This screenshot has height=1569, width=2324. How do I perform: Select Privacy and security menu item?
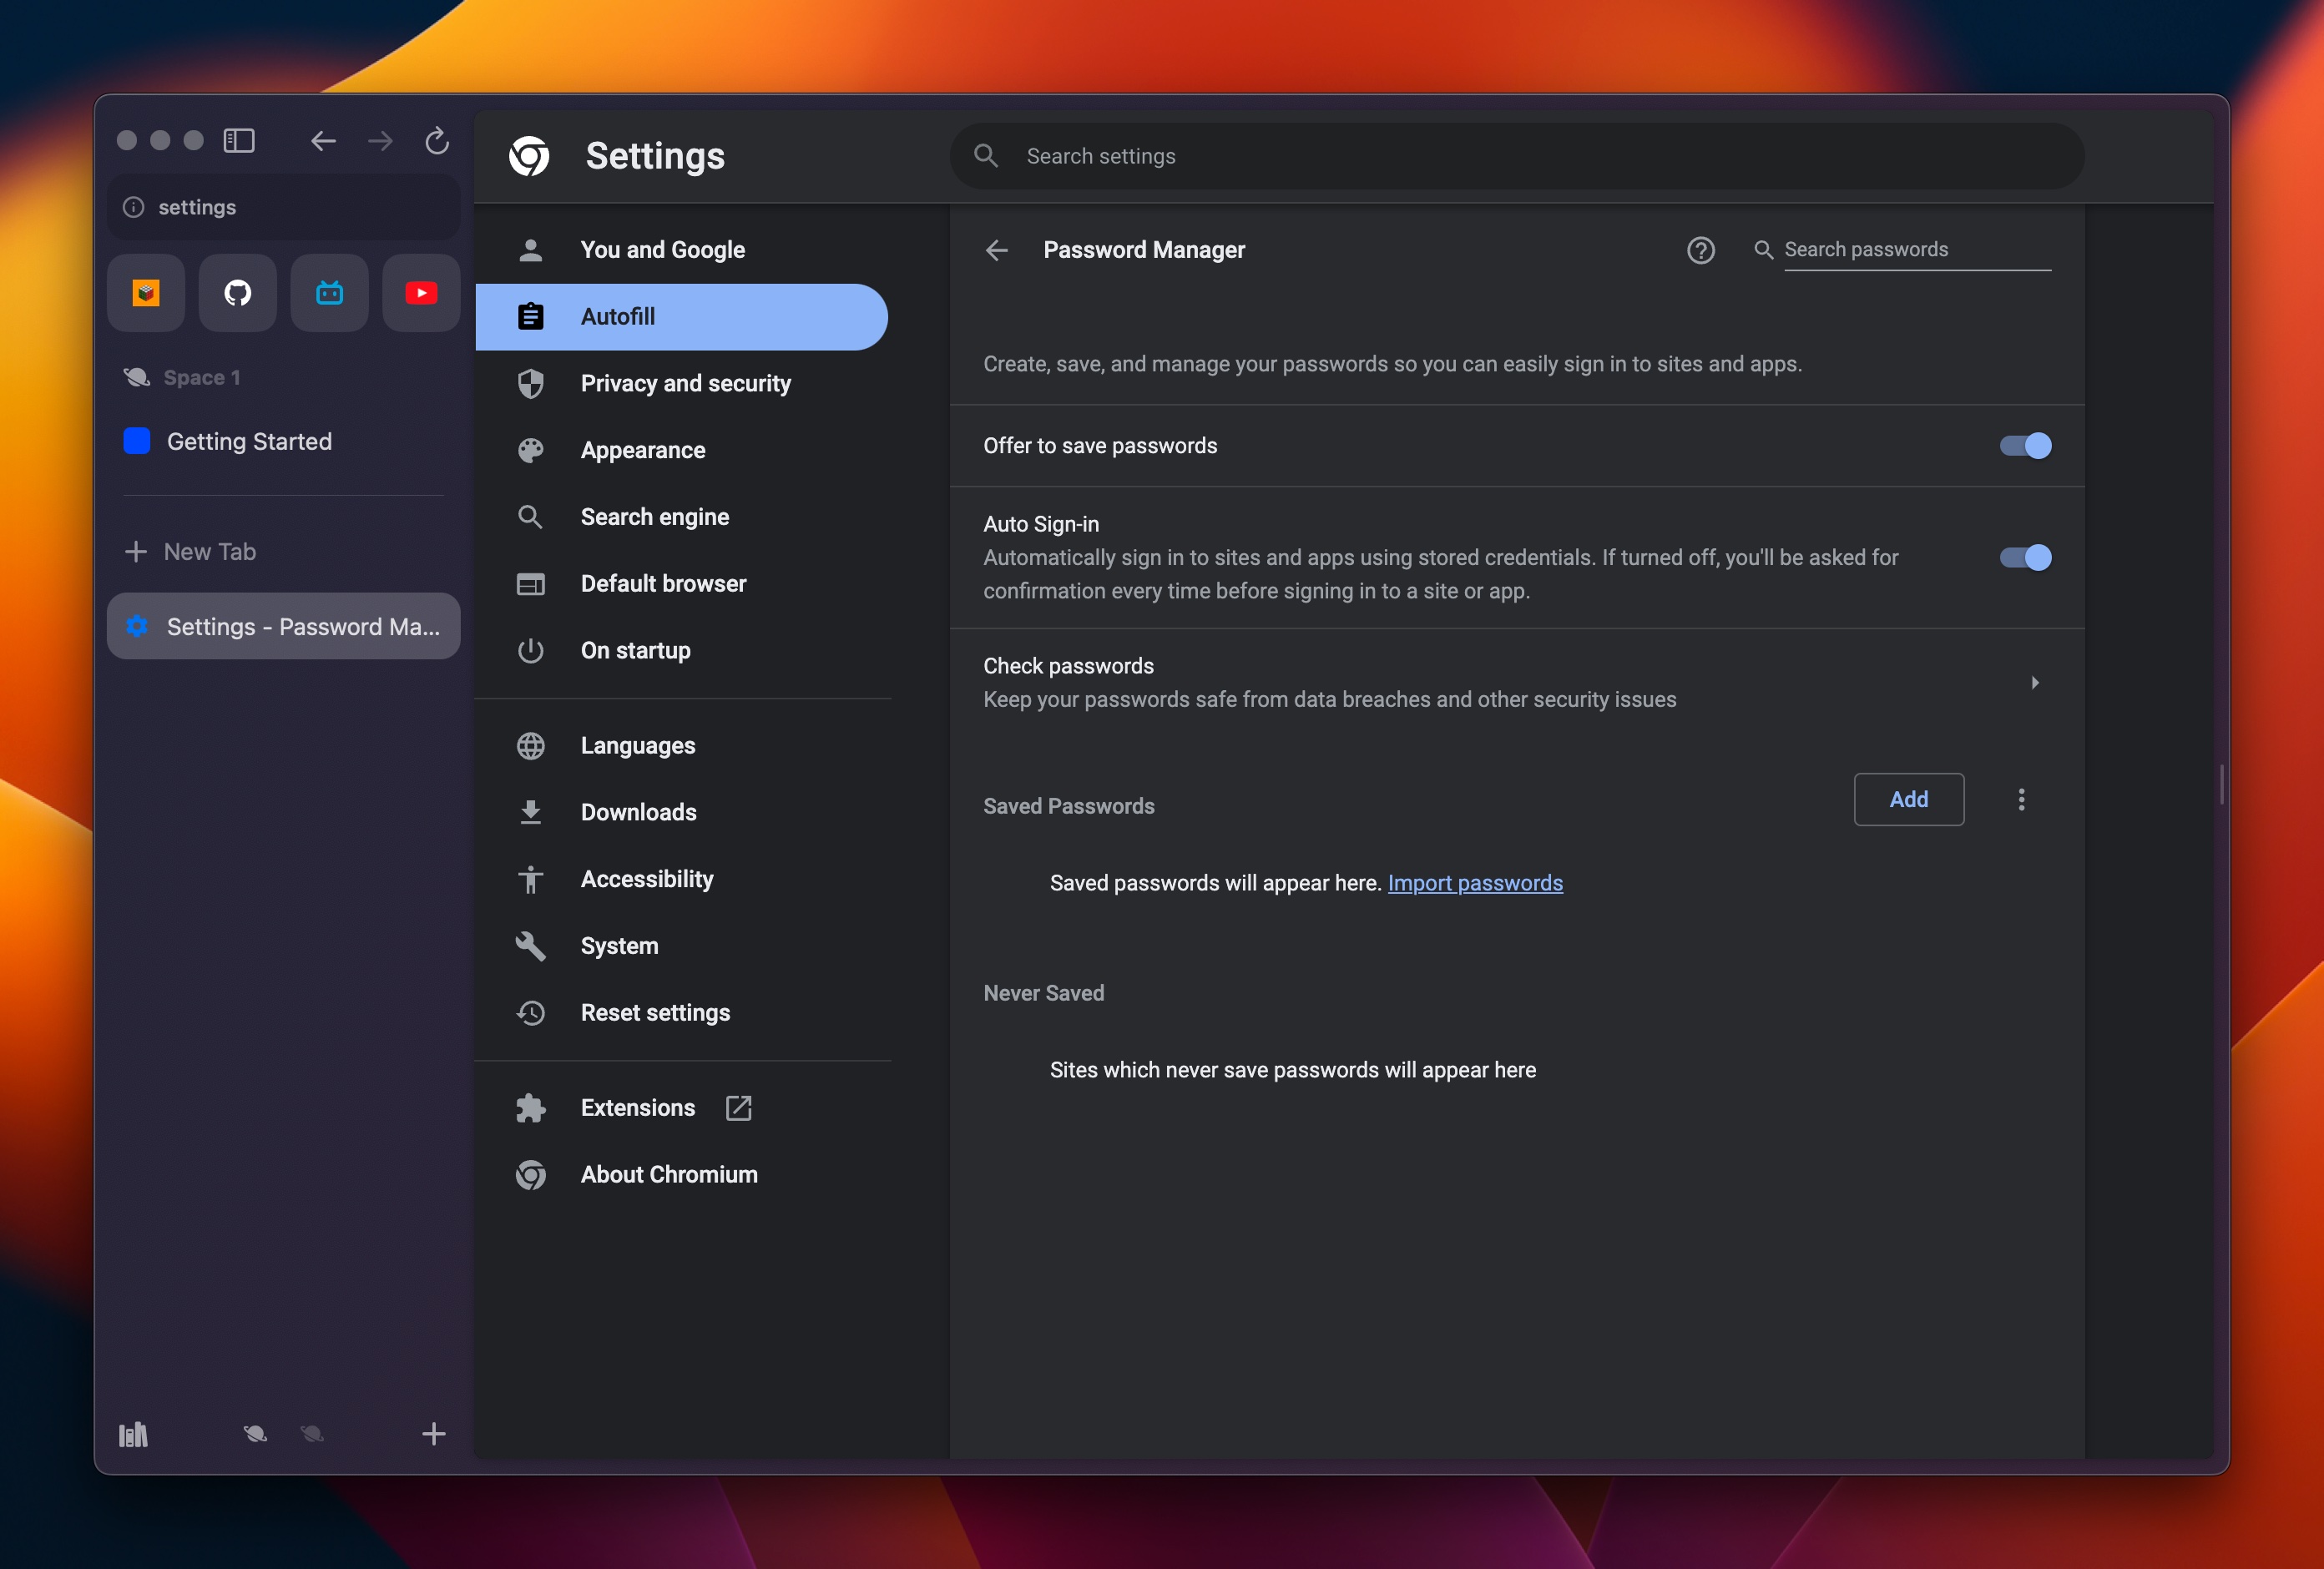(685, 383)
